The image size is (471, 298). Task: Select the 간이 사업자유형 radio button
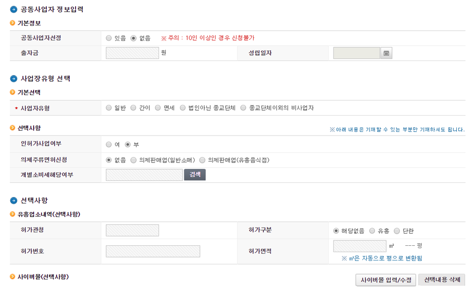(x=134, y=108)
